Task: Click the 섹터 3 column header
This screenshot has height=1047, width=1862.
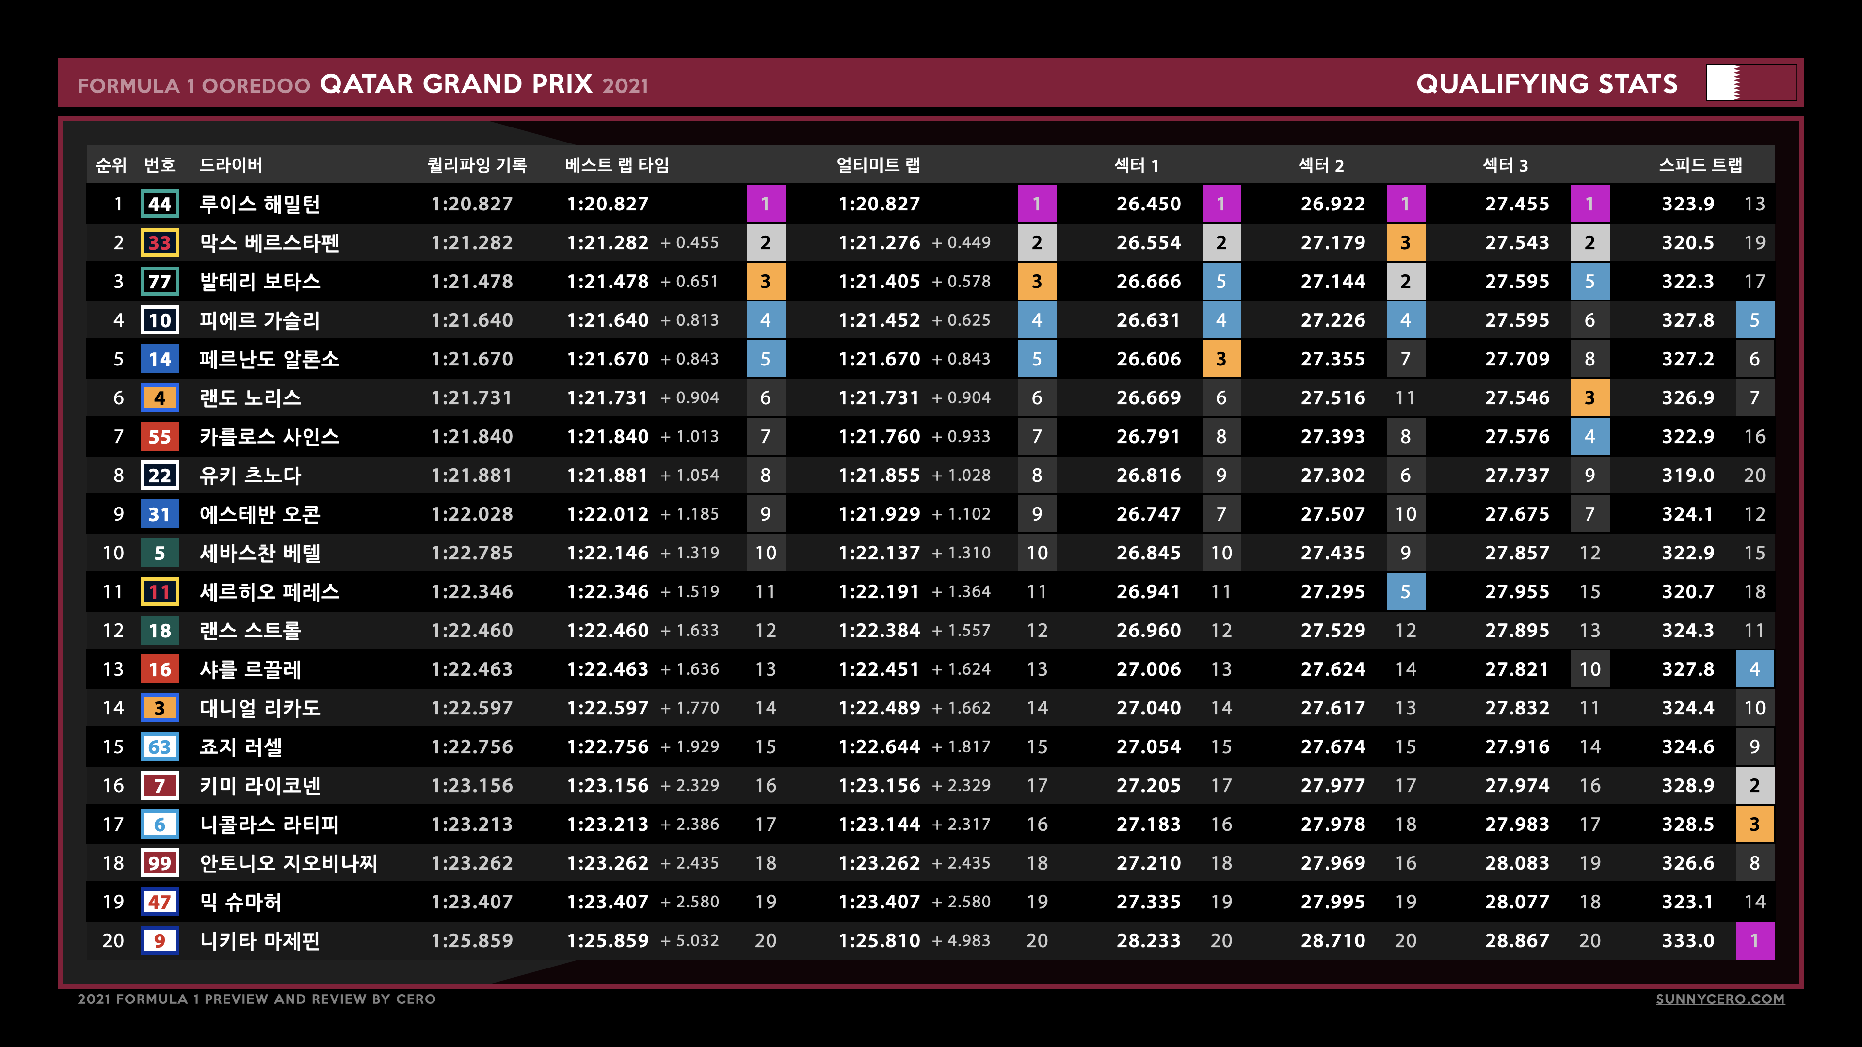Action: [x=1505, y=165]
